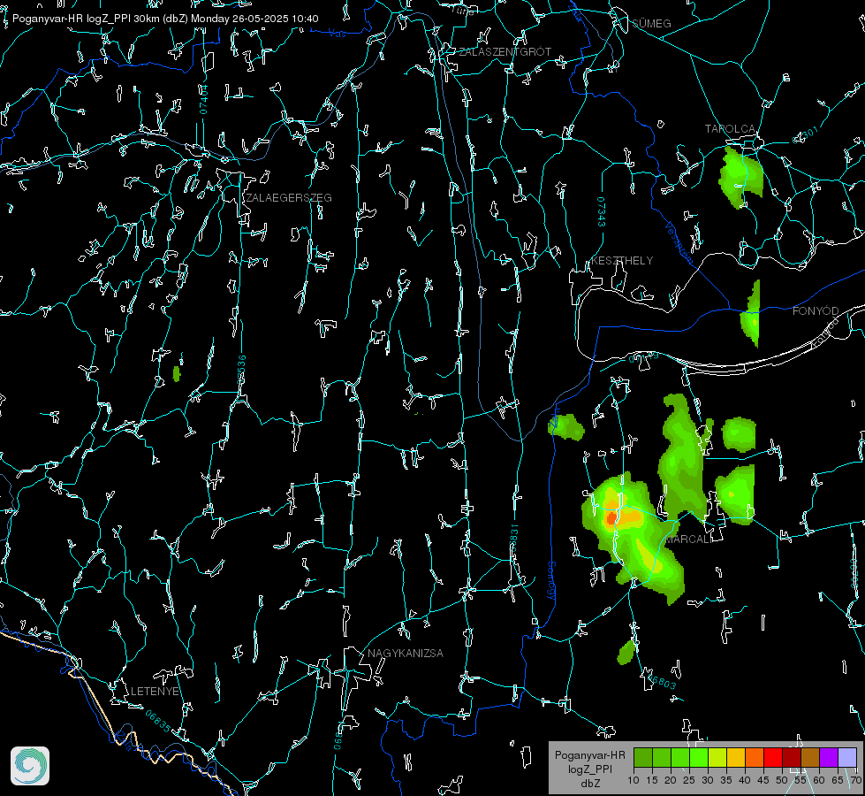Screen dimensions: 865x796
Task: Click the LETENYE city label
Action: pos(155,692)
